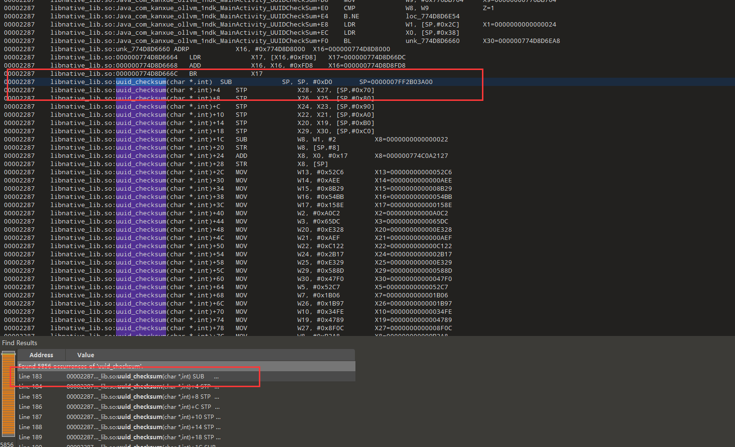Click the X20=000000000000E328 register value
735x447 pixels.
[x=413, y=229]
